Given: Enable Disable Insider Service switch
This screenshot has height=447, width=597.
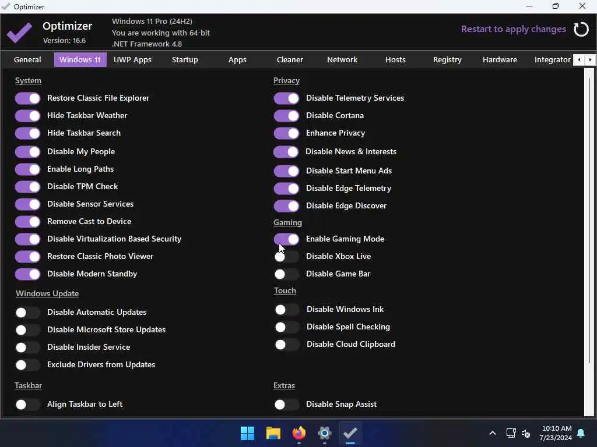Looking at the screenshot, I should [27, 347].
